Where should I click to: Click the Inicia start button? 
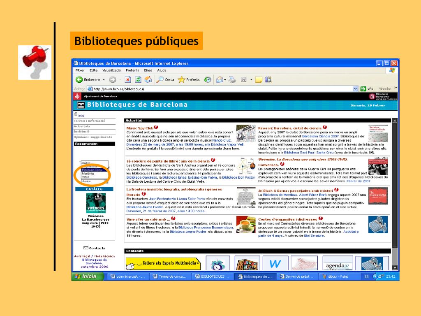click(88, 276)
